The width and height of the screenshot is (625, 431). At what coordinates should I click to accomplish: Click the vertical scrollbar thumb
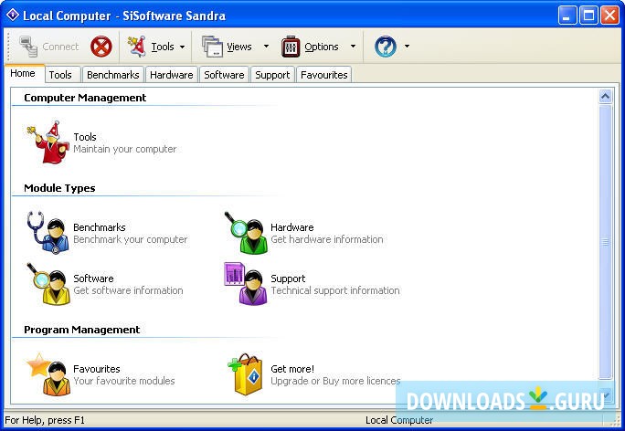click(x=606, y=241)
